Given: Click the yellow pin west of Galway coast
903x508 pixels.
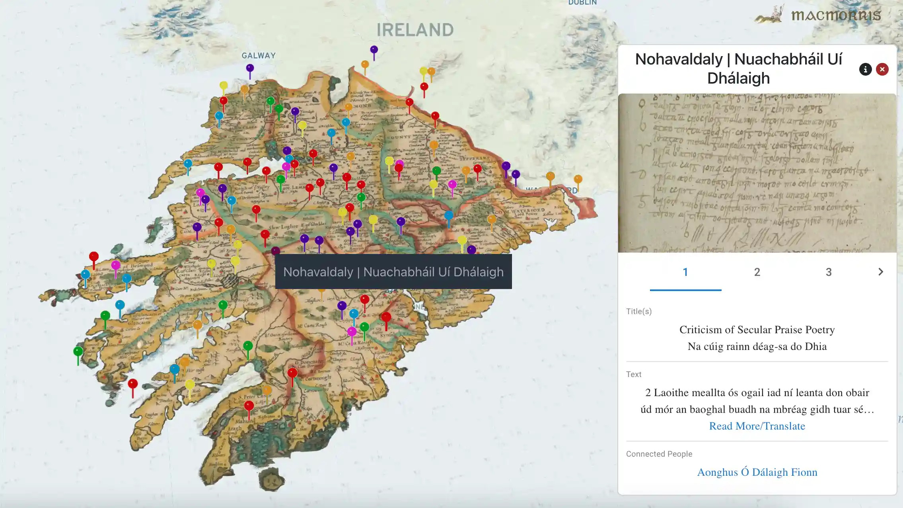Looking at the screenshot, I should (x=224, y=86).
